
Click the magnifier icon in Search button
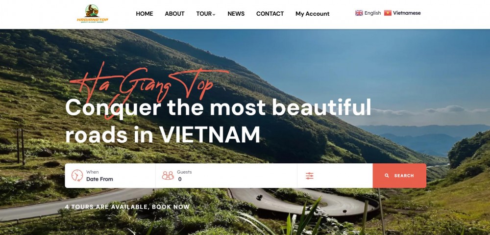click(x=387, y=176)
